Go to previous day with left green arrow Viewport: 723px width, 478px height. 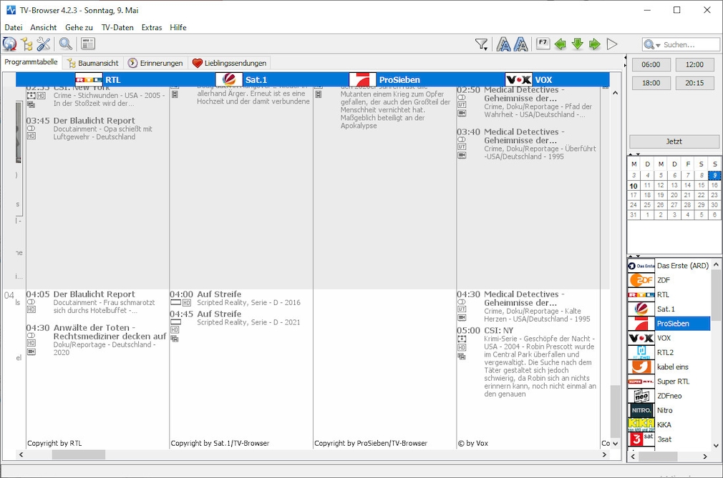(x=561, y=44)
